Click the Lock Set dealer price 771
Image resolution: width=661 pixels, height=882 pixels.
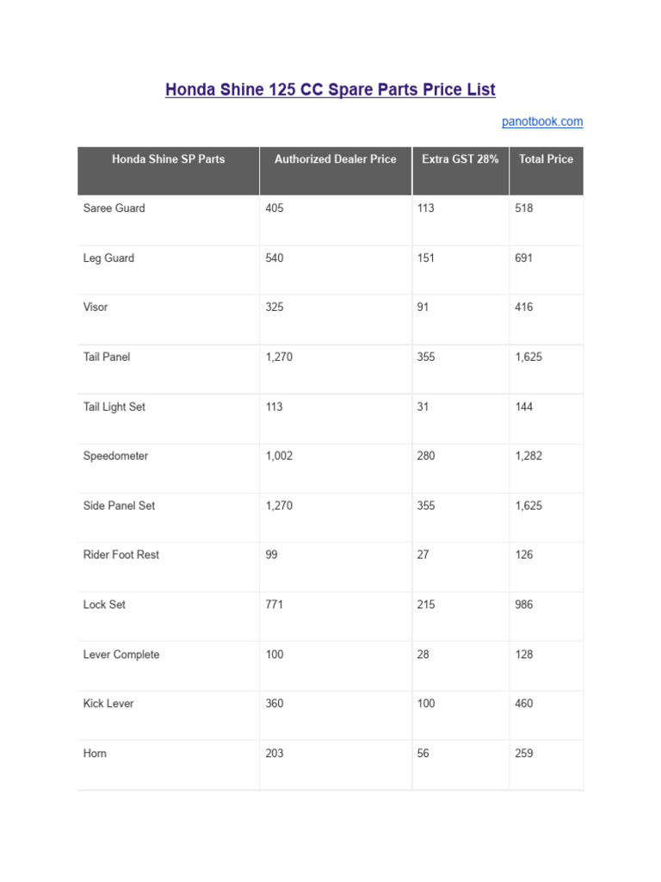click(x=275, y=605)
